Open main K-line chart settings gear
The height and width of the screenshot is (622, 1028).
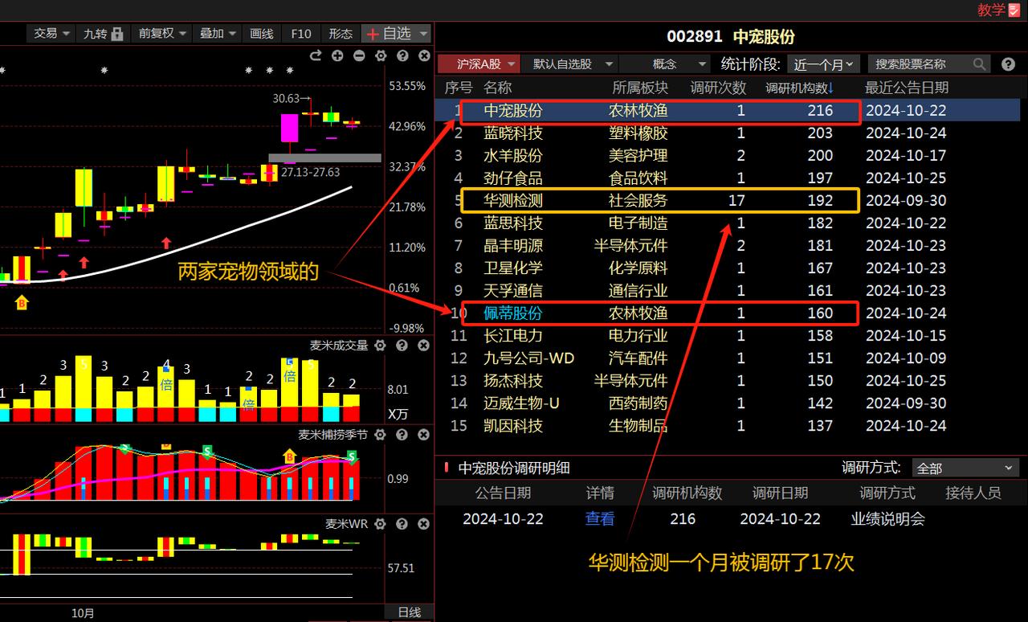[x=381, y=55]
